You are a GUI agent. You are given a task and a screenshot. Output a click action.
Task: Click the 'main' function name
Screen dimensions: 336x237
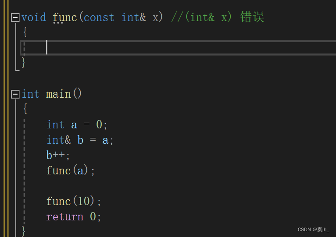click(x=58, y=94)
